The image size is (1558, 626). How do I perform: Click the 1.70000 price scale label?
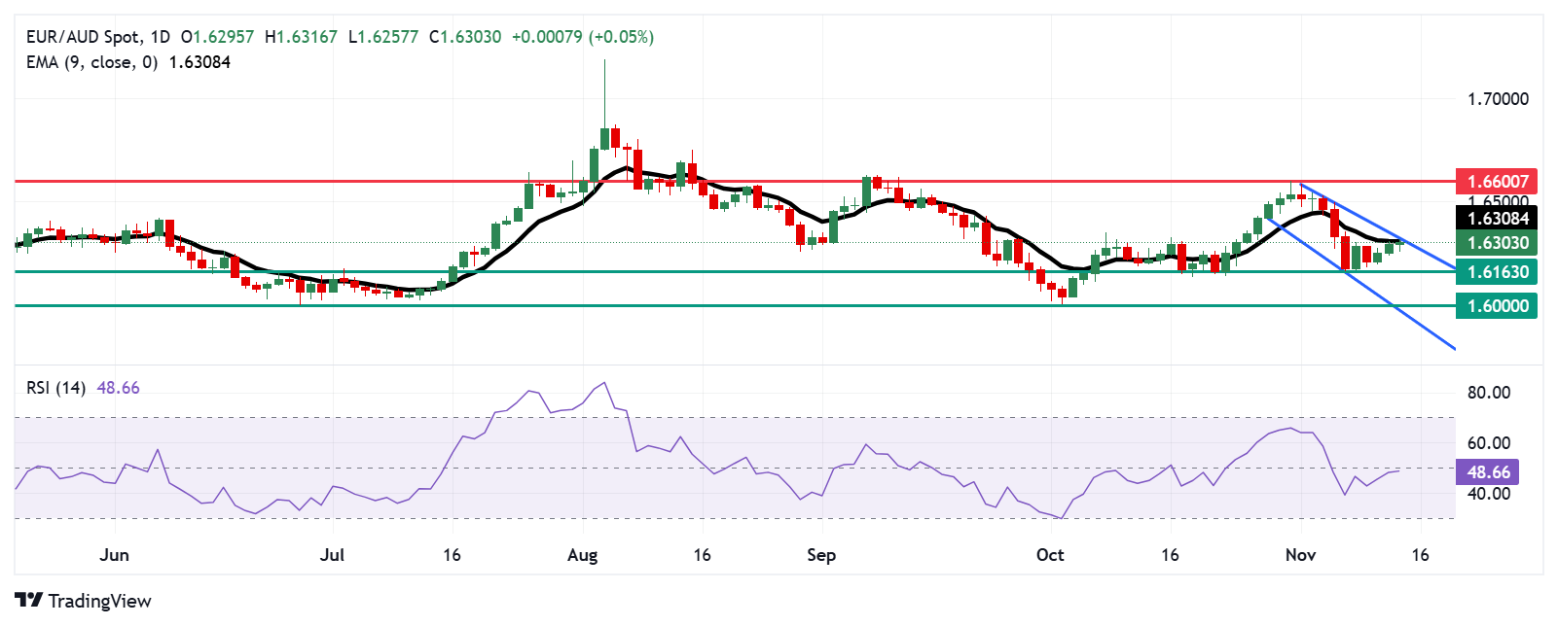point(1498,99)
